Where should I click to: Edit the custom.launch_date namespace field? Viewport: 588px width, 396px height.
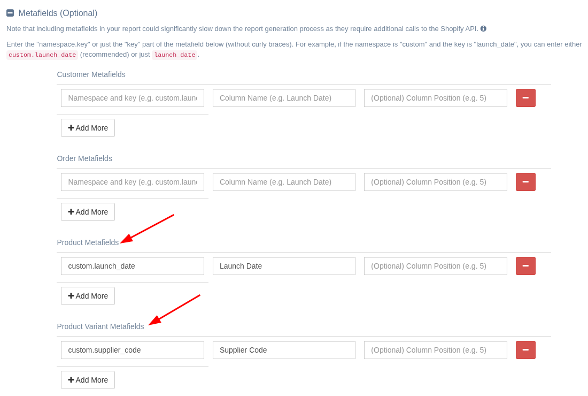(x=132, y=266)
